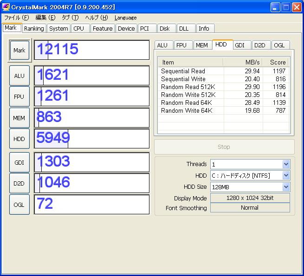Viewport: 304px width, 276px height.
Task: Click the 787 score value
Action: (280, 110)
